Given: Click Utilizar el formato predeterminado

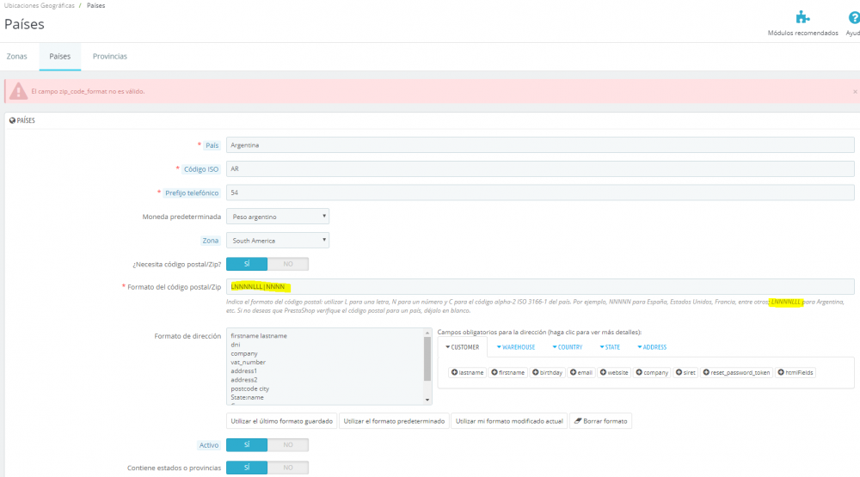Looking at the screenshot, I should pos(394,421).
